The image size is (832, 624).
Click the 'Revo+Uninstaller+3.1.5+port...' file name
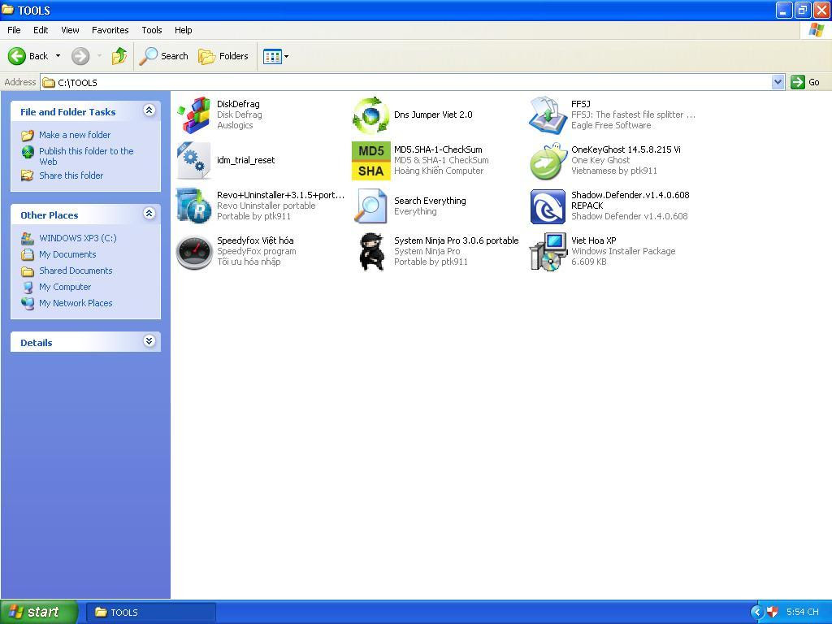click(x=280, y=195)
